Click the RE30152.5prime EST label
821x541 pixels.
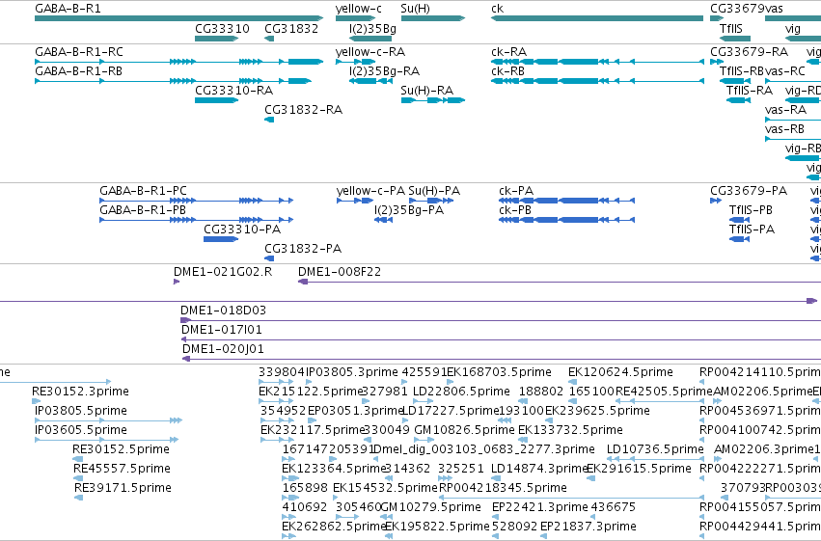point(121,450)
